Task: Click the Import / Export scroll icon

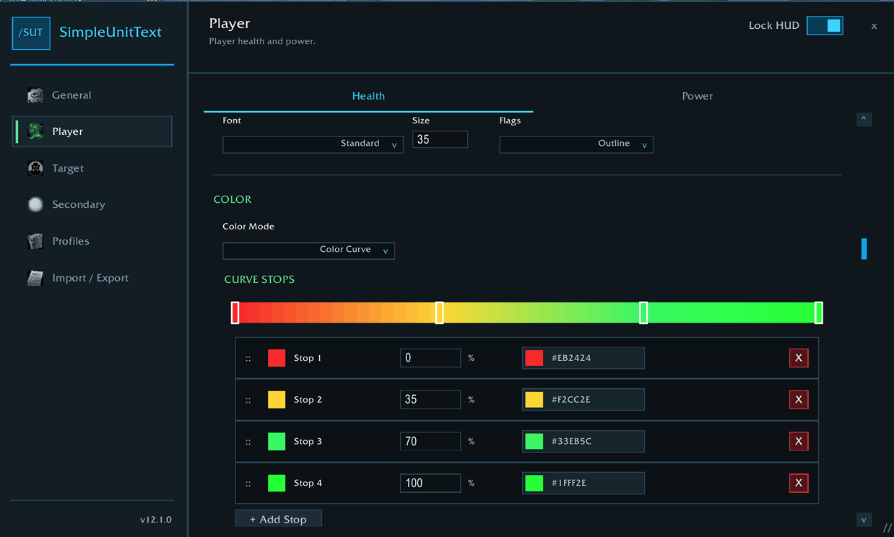Action: point(35,278)
